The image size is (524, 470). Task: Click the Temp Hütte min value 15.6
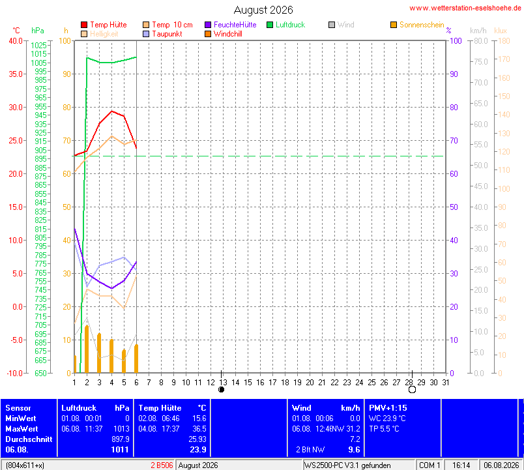pos(199,419)
